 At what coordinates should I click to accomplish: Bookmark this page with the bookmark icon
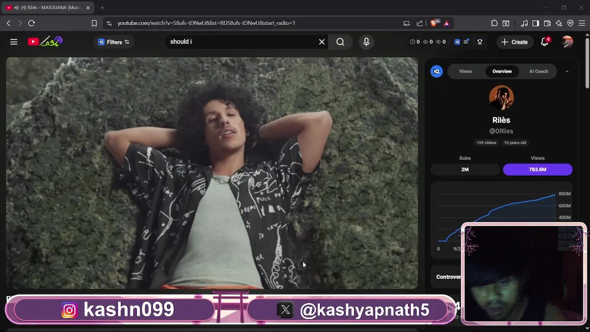(94, 23)
